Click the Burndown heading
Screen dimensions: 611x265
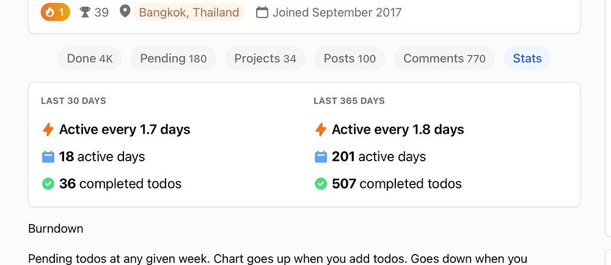[x=56, y=229]
